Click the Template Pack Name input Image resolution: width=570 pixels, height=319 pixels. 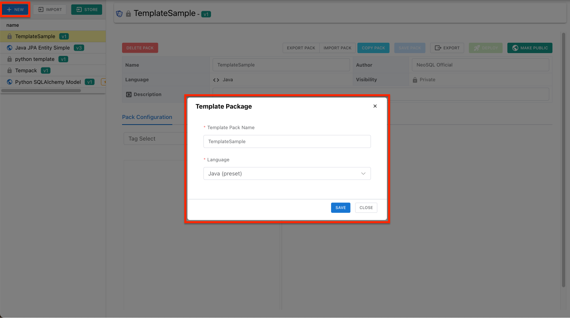(287, 141)
